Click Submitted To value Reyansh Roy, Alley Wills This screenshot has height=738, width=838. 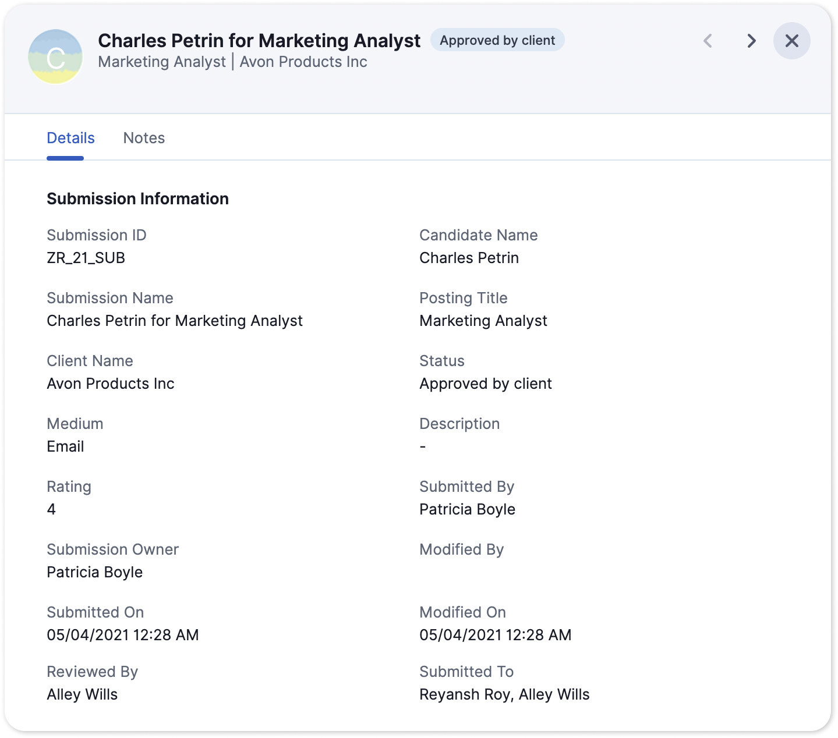(x=504, y=694)
